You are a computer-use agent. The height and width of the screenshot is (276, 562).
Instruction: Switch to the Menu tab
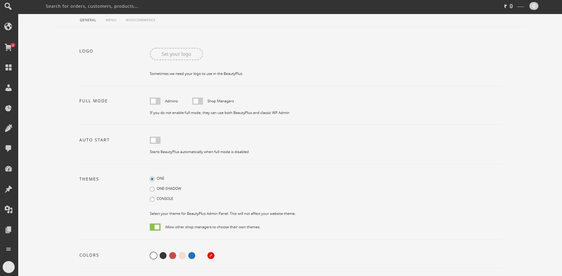[111, 20]
